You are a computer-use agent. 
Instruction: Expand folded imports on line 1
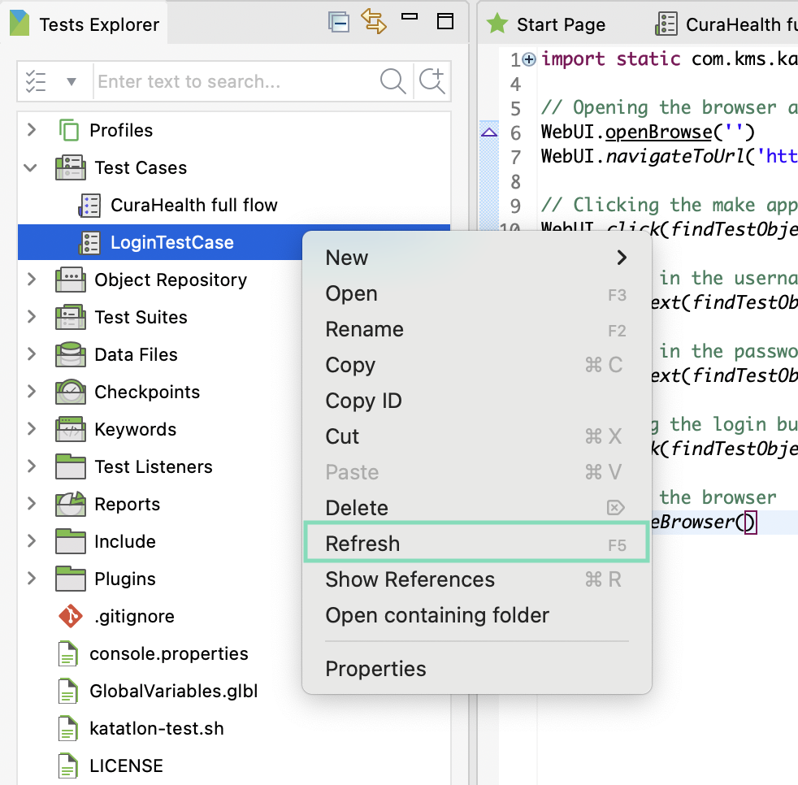click(x=529, y=59)
